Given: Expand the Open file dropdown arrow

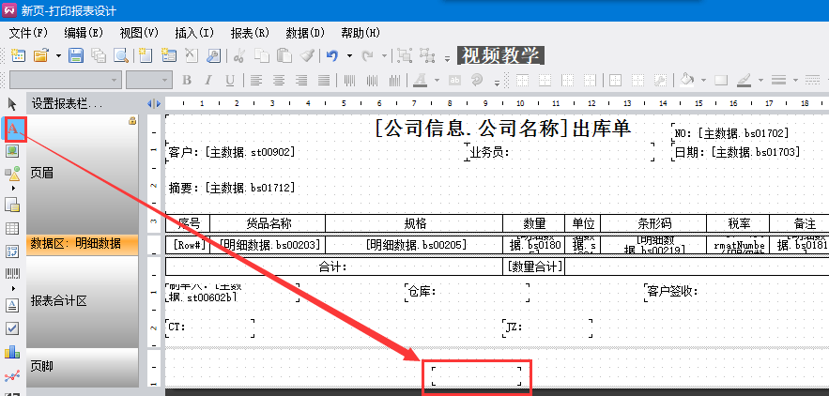Looking at the screenshot, I should point(57,55).
